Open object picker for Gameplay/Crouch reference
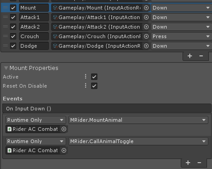The width and height of the screenshot is (212, 169). click(x=146, y=36)
